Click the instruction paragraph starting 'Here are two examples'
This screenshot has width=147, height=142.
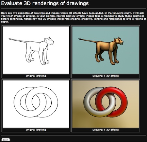click(x=73, y=17)
